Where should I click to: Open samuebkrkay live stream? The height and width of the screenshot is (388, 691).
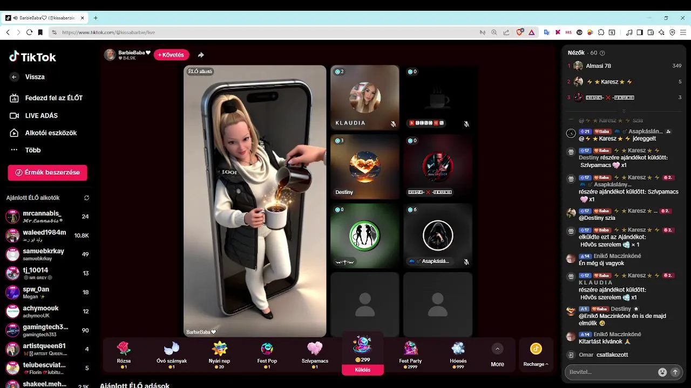48,254
